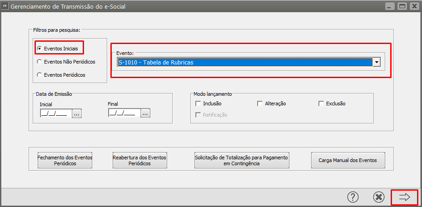Click the FP application icon in title bar
This screenshot has height=207, width=422.
pyautogui.click(x=5, y=6)
